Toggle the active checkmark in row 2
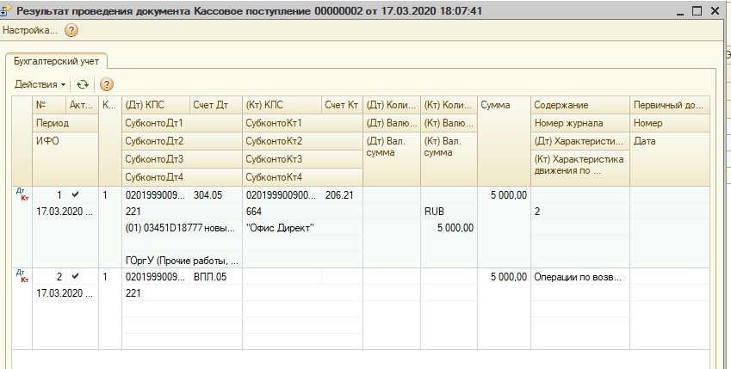The width and height of the screenshot is (731, 369). click(75, 277)
